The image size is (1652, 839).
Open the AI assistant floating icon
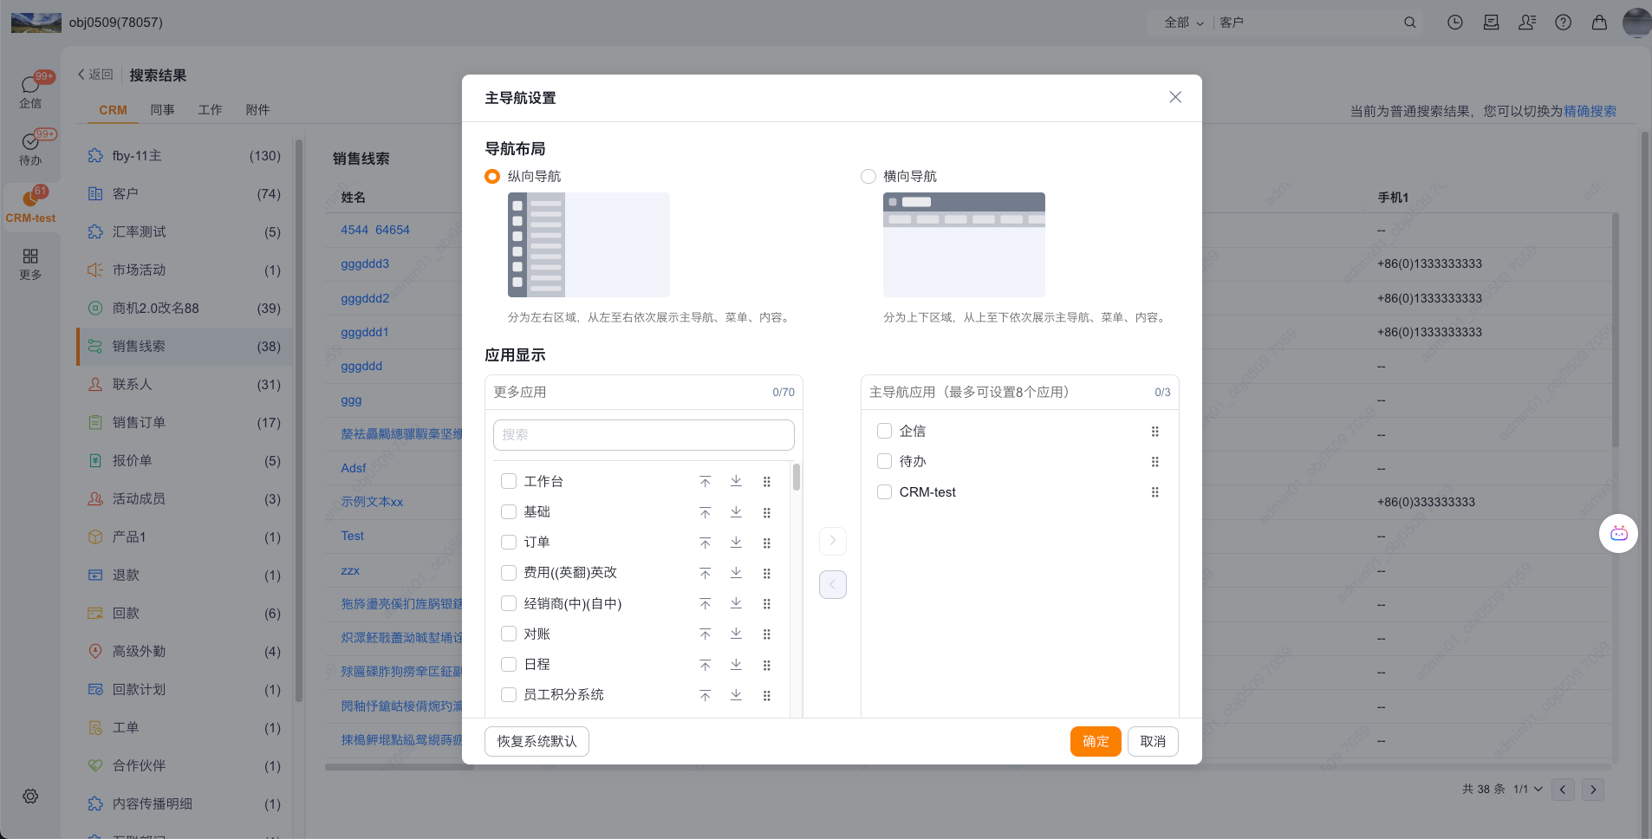tap(1618, 534)
